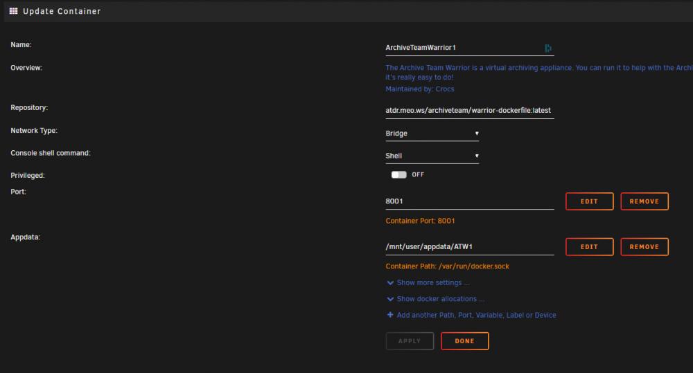This screenshot has height=373, width=693.
Task: Click the Remove button for the Appdata path
Action: tap(644, 247)
